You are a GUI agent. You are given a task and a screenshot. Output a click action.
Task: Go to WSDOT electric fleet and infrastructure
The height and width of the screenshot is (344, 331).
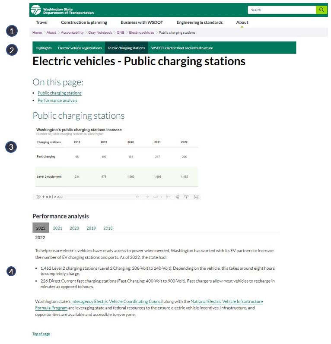[x=182, y=48]
